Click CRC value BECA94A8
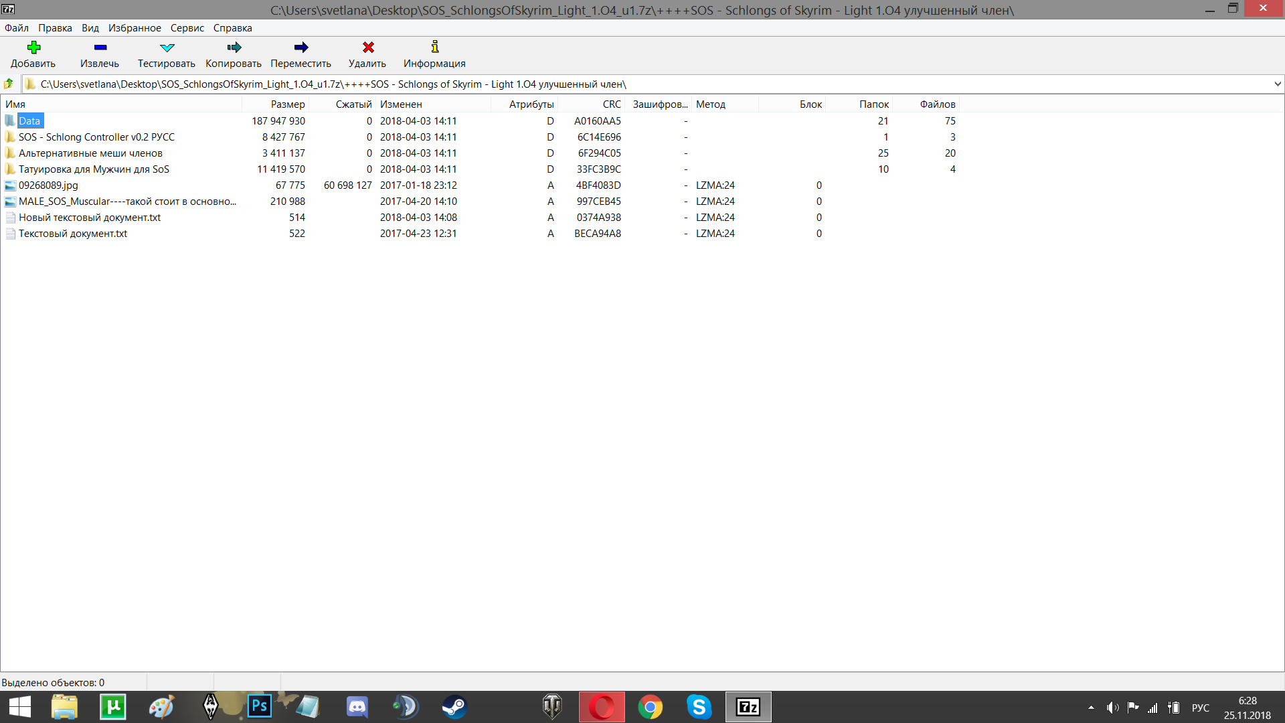 click(598, 234)
